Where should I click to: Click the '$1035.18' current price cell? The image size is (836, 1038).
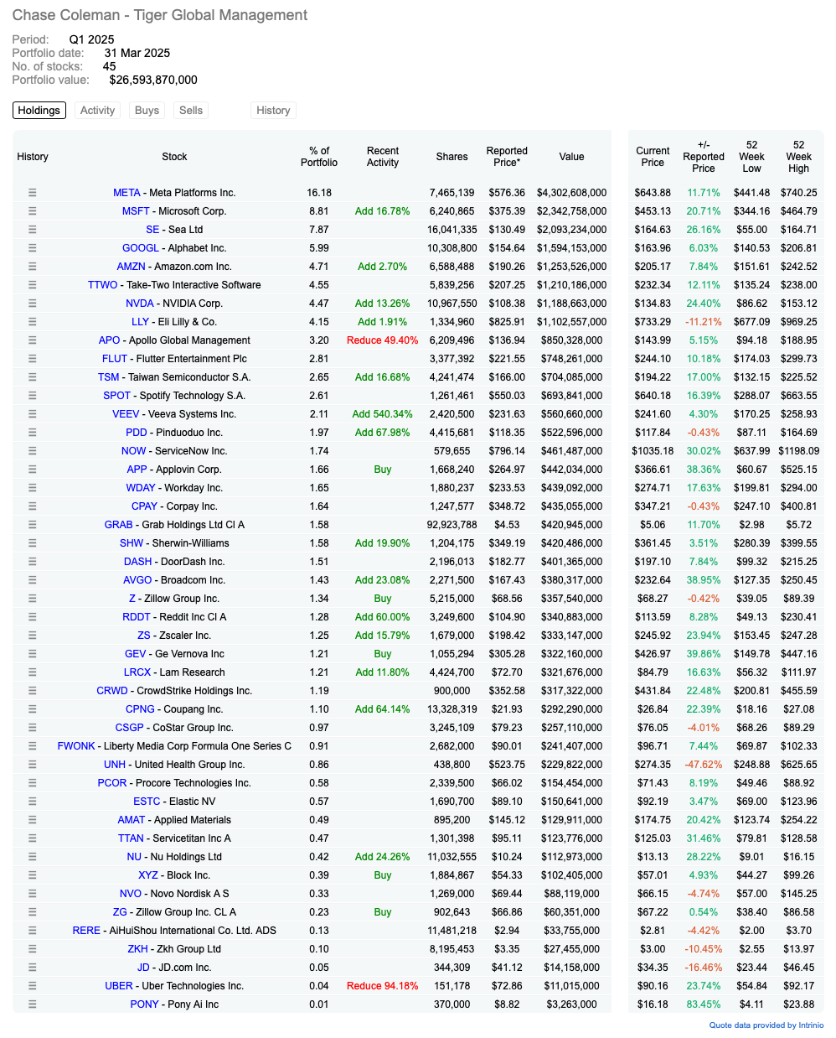coord(653,451)
